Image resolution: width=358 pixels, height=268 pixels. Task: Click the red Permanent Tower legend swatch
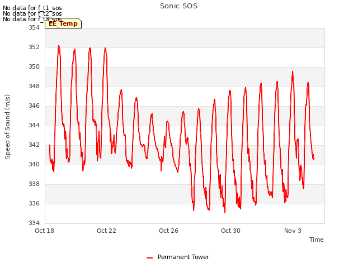pyautogui.click(x=149, y=258)
